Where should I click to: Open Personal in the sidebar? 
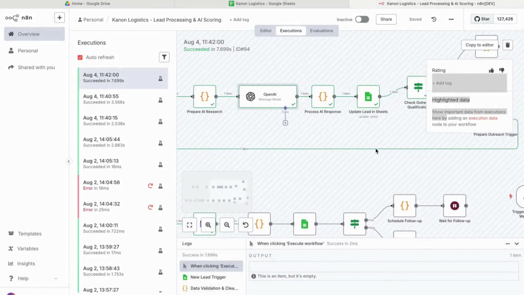tap(35, 51)
